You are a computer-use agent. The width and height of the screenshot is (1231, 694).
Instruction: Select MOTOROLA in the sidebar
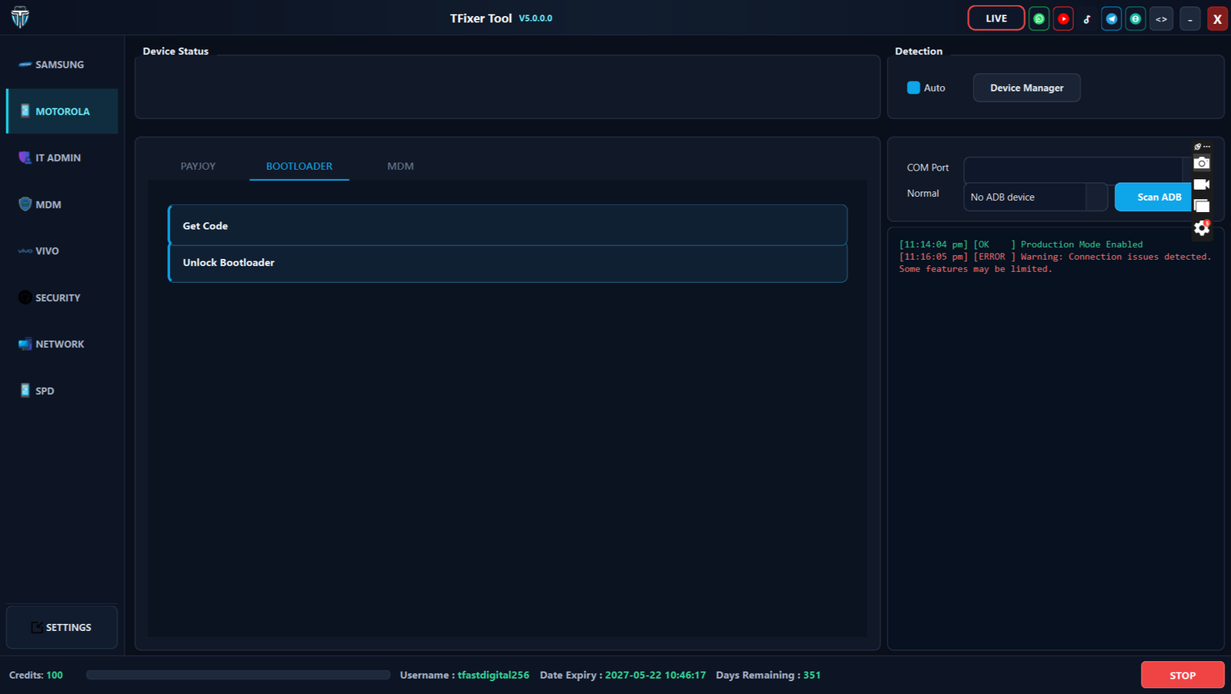pos(62,111)
